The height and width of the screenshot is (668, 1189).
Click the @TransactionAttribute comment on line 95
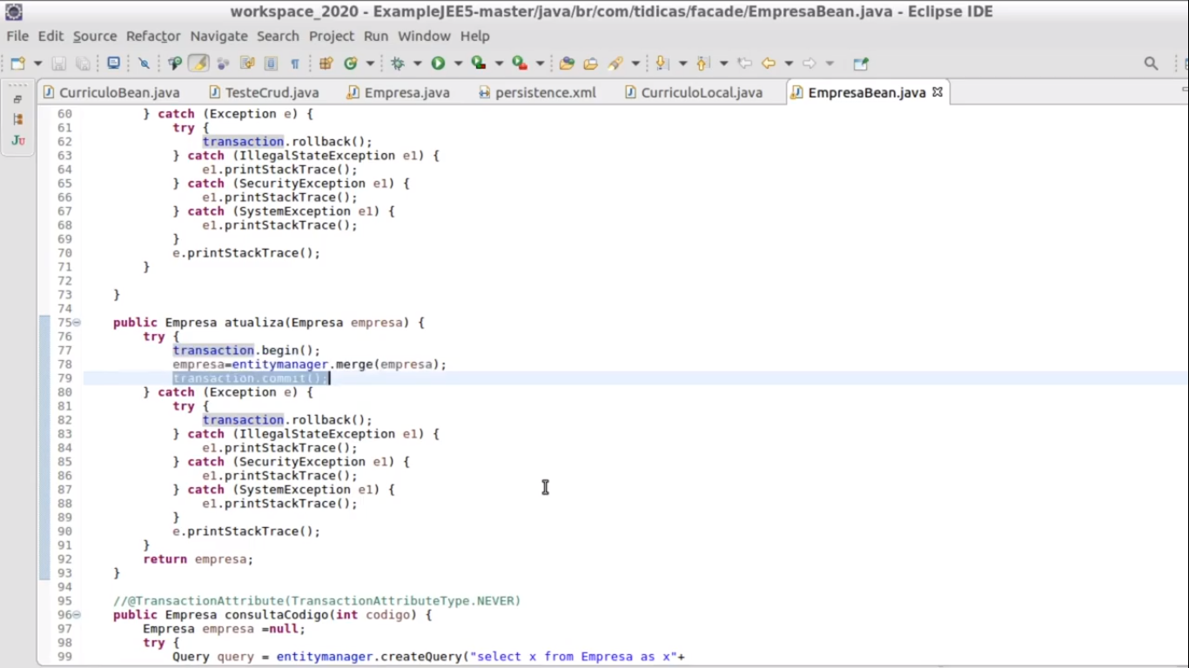[x=317, y=601]
